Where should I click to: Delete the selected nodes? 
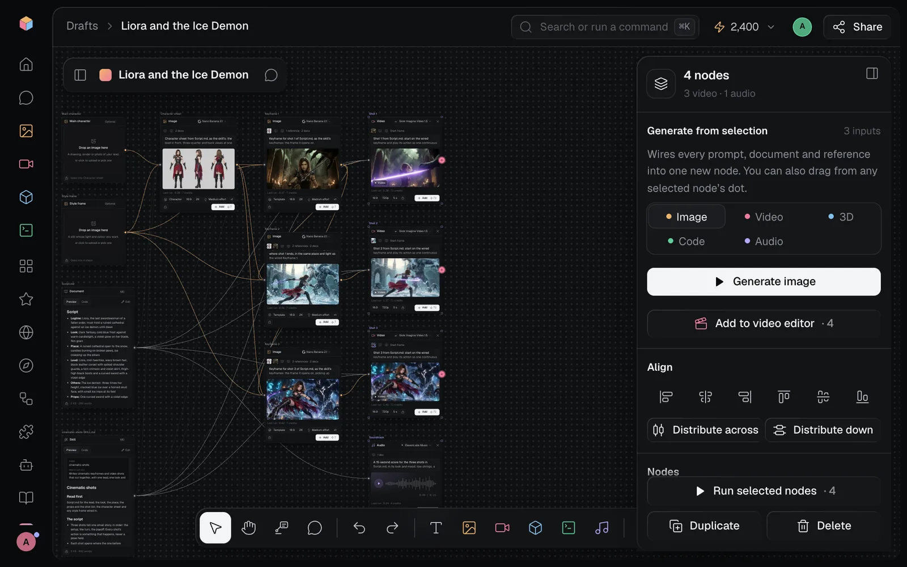824,526
